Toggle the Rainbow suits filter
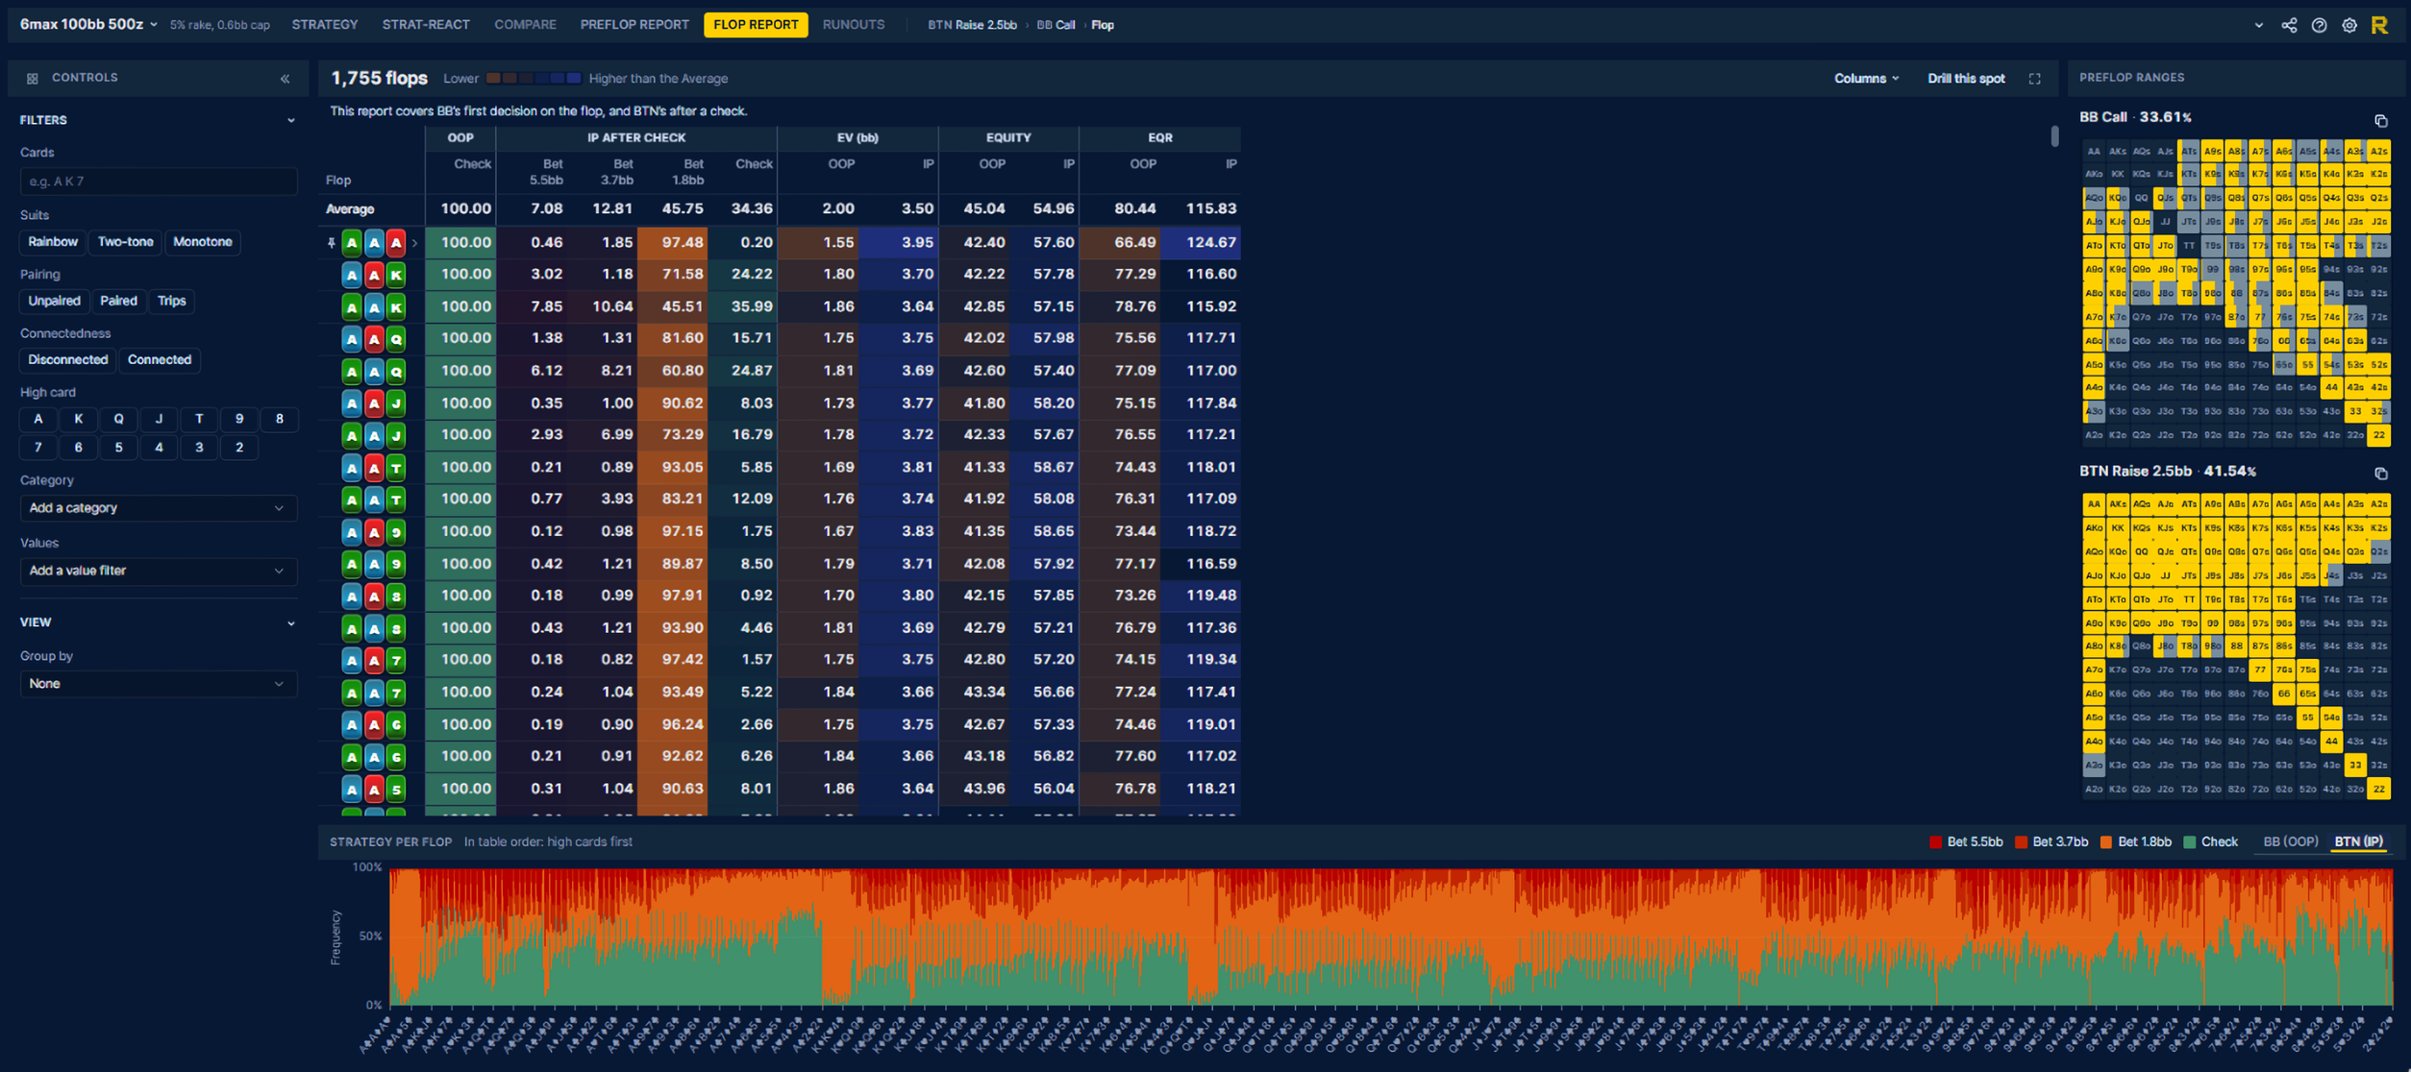 (53, 242)
